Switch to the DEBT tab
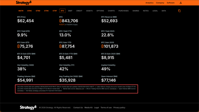The width and height of the screenshot is (199, 112). click(70, 11)
